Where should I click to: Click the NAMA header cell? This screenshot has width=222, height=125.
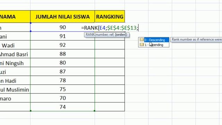click(15, 17)
